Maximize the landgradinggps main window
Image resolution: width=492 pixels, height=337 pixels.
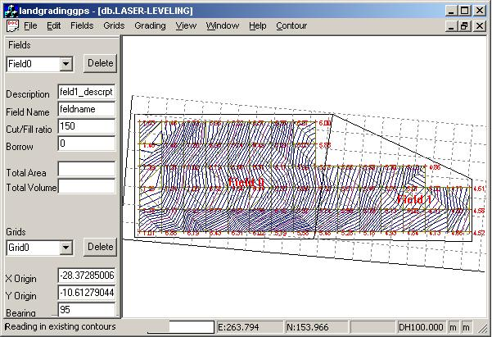pos(464,10)
